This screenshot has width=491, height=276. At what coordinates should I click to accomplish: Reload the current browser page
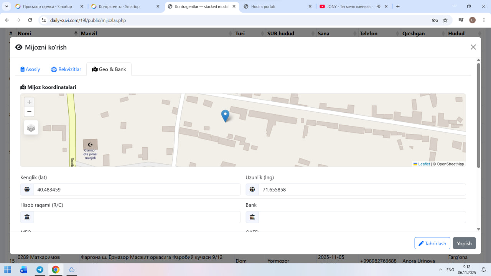click(x=30, y=20)
